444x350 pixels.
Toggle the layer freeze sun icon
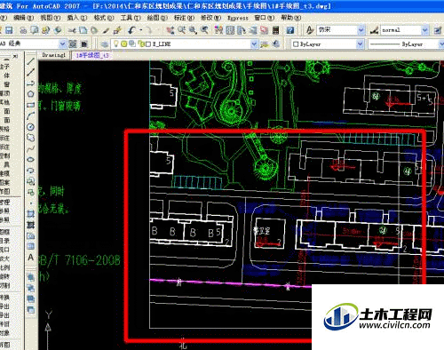tap(123, 44)
